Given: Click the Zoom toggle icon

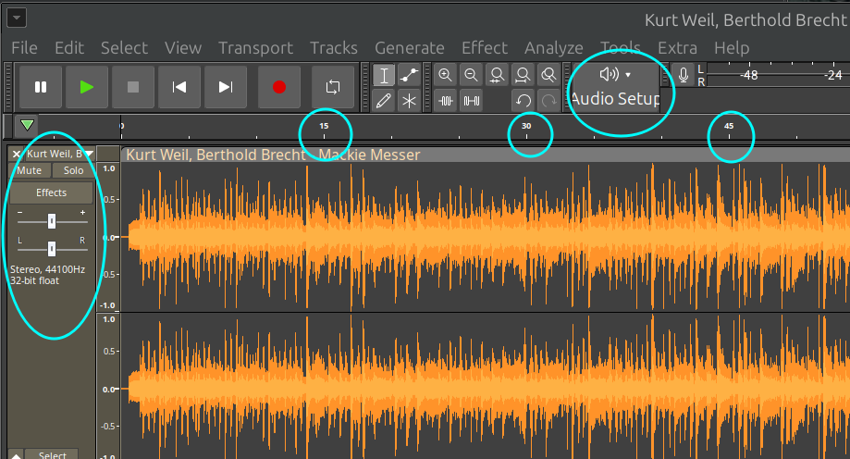Looking at the screenshot, I should (x=548, y=75).
